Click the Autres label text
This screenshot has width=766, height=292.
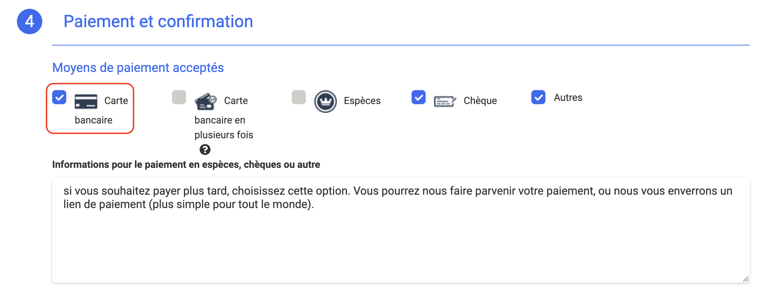pos(568,98)
